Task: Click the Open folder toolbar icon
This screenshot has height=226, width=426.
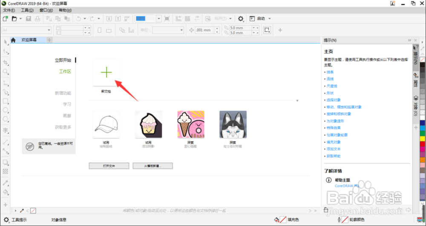Action: (x=14, y=19)
